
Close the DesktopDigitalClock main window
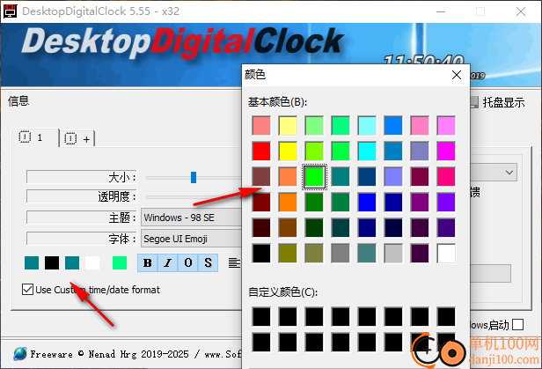click(521, 11)
